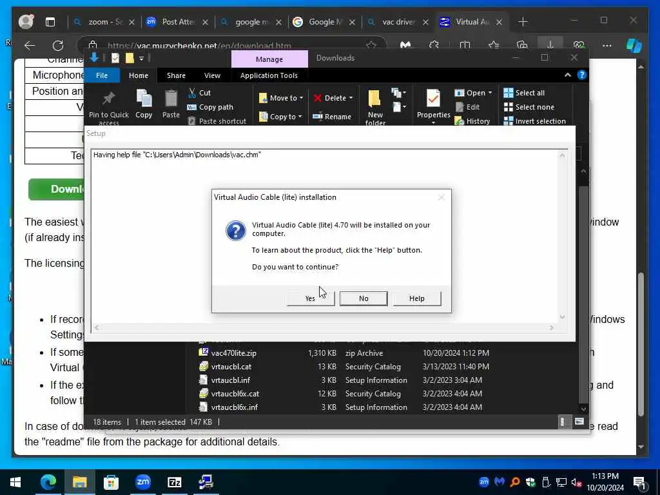Viewport: 660px width, 495px height.
Task: Open product Help from the dialog
Action: point(417,298)
